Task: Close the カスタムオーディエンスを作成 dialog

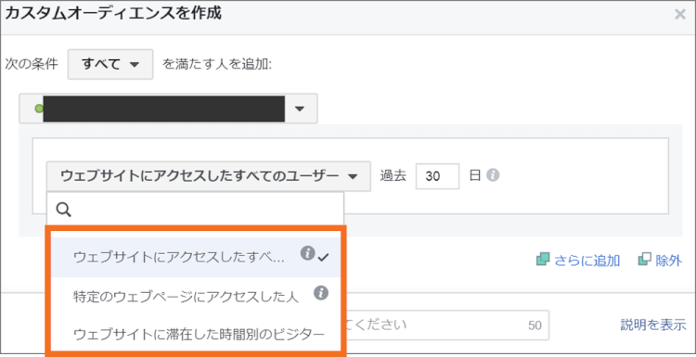Action: [679, 15]
